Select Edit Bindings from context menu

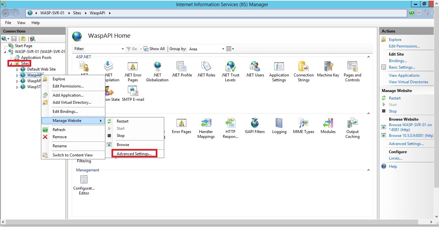coord(65,112)
